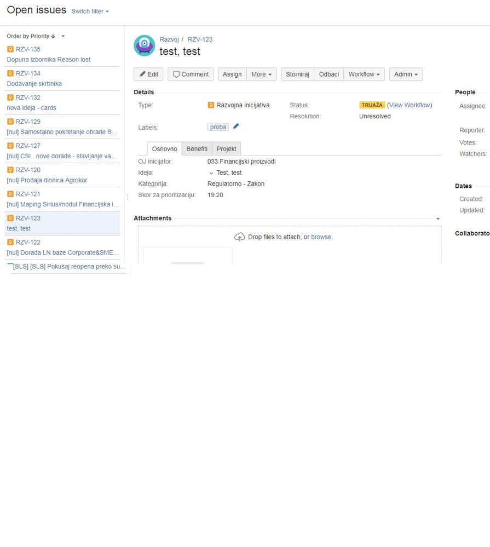Open Dopuna izbornika Reason lost issue
Image resolution: width=490 pixels, height=547 pixels.
coord(49,60)
